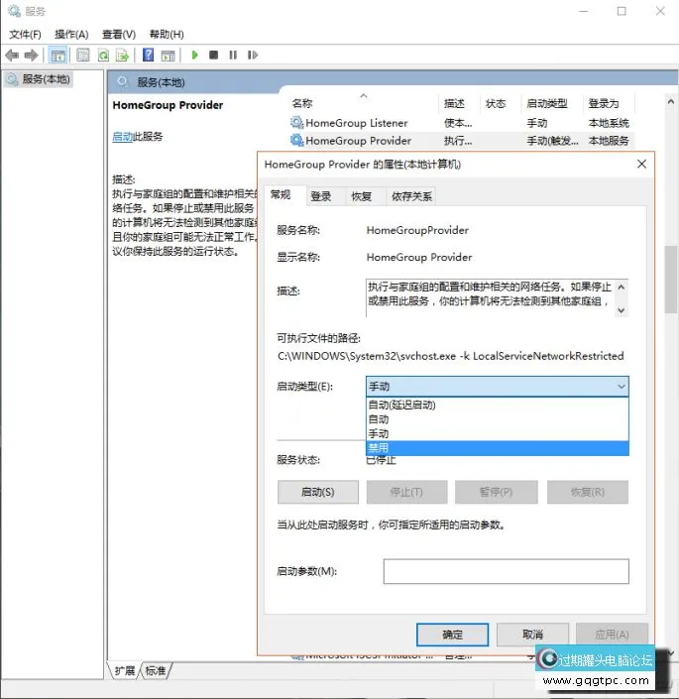The image size is (679, 699).
Task: Click the description box scroll up arrow
Action: [x=622, y=288]
